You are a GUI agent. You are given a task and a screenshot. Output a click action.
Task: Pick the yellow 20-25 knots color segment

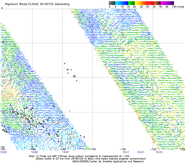[138, 3]
